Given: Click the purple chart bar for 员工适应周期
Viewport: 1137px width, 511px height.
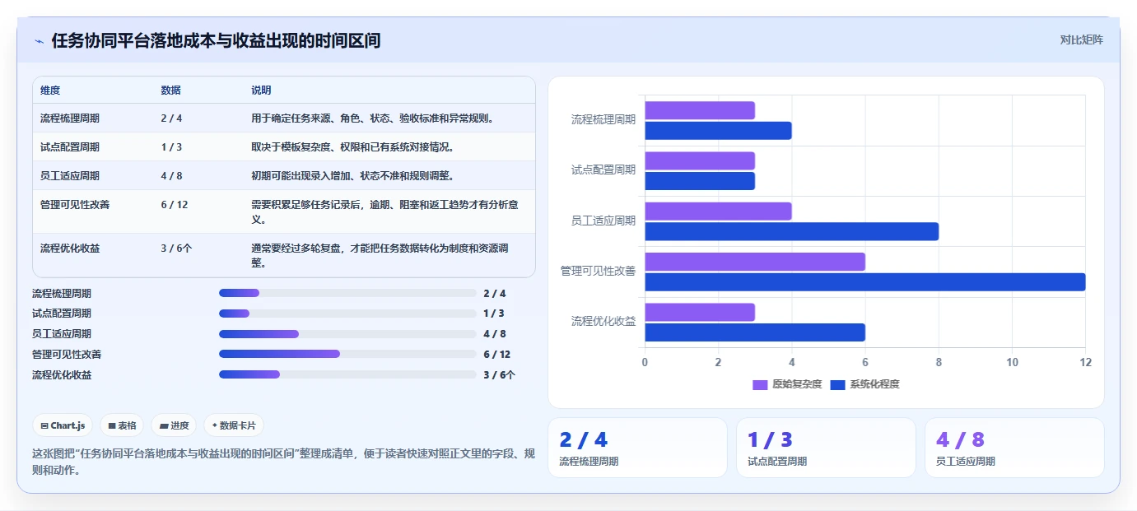Looking at the screenshot, I should click(x=718, y=211).
